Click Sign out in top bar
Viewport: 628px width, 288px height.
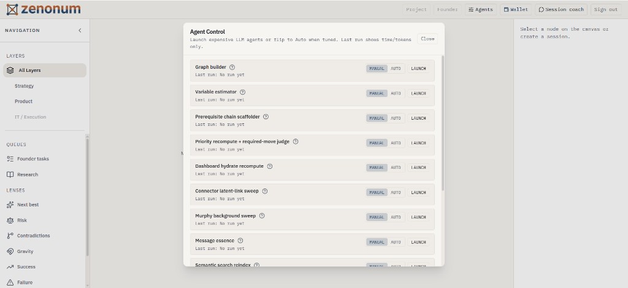[x=606, y=10]
